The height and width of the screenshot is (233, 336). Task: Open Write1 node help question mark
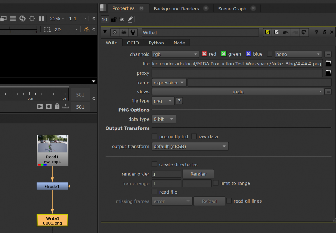point(316,32)
